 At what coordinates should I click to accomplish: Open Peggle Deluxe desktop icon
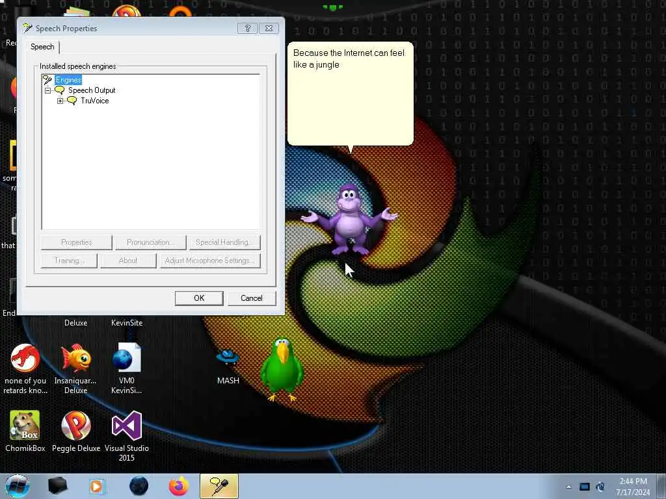click(x=76, y=431)
